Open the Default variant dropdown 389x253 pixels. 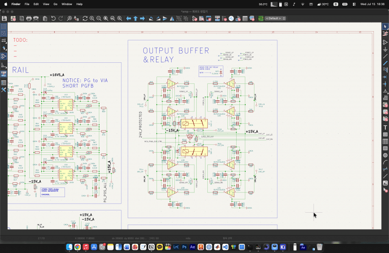tap(276, 18)
